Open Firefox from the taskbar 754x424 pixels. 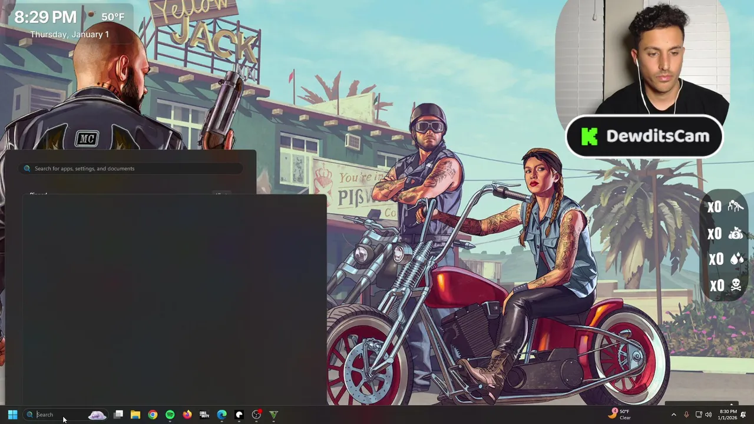coord(187,415)
